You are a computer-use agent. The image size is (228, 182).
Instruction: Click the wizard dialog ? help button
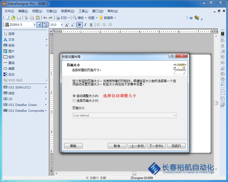click(x=172, y=56)
